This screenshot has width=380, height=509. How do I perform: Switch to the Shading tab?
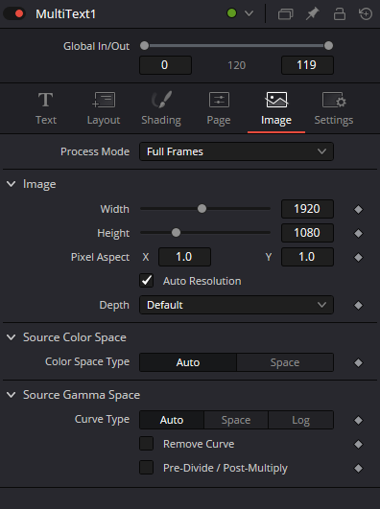coord(161,108)
